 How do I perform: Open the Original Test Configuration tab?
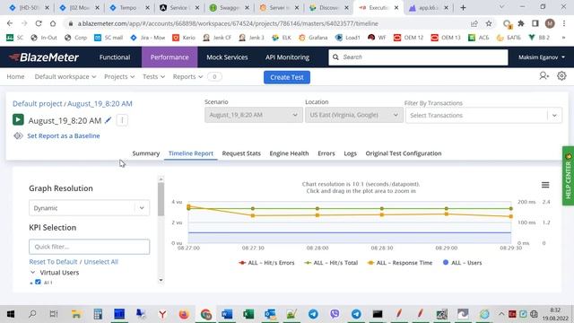pyautogui.click(x=404, y=153)
